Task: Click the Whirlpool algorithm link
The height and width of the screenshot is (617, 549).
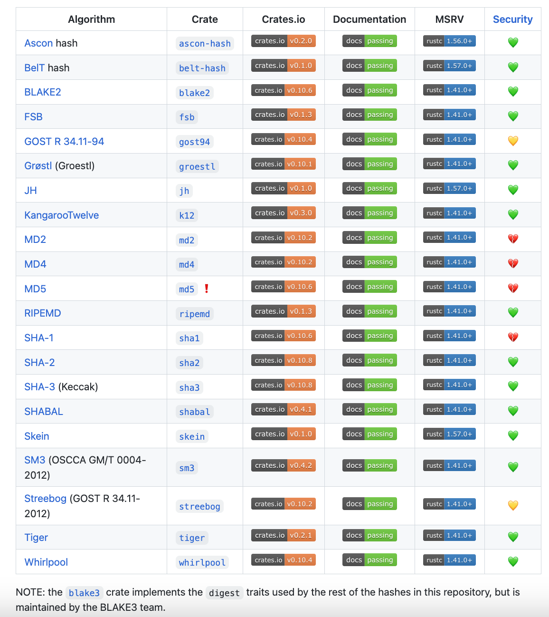Action: tap(46, 562)
